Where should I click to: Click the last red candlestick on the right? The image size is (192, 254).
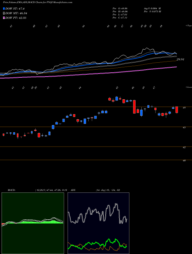(x=177, y=110)
